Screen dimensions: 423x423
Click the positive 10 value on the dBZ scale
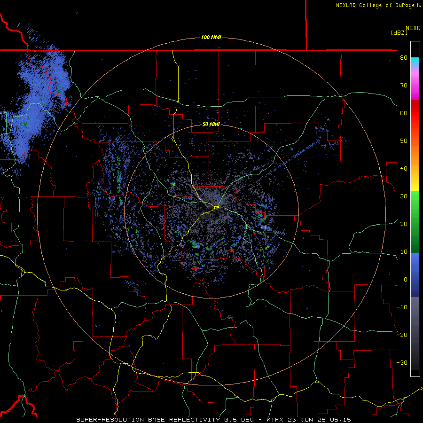coord(404,252)
